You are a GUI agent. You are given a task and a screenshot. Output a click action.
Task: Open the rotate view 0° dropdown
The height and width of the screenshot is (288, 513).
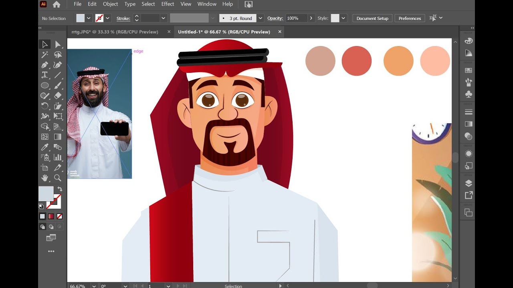pos(125,286)
